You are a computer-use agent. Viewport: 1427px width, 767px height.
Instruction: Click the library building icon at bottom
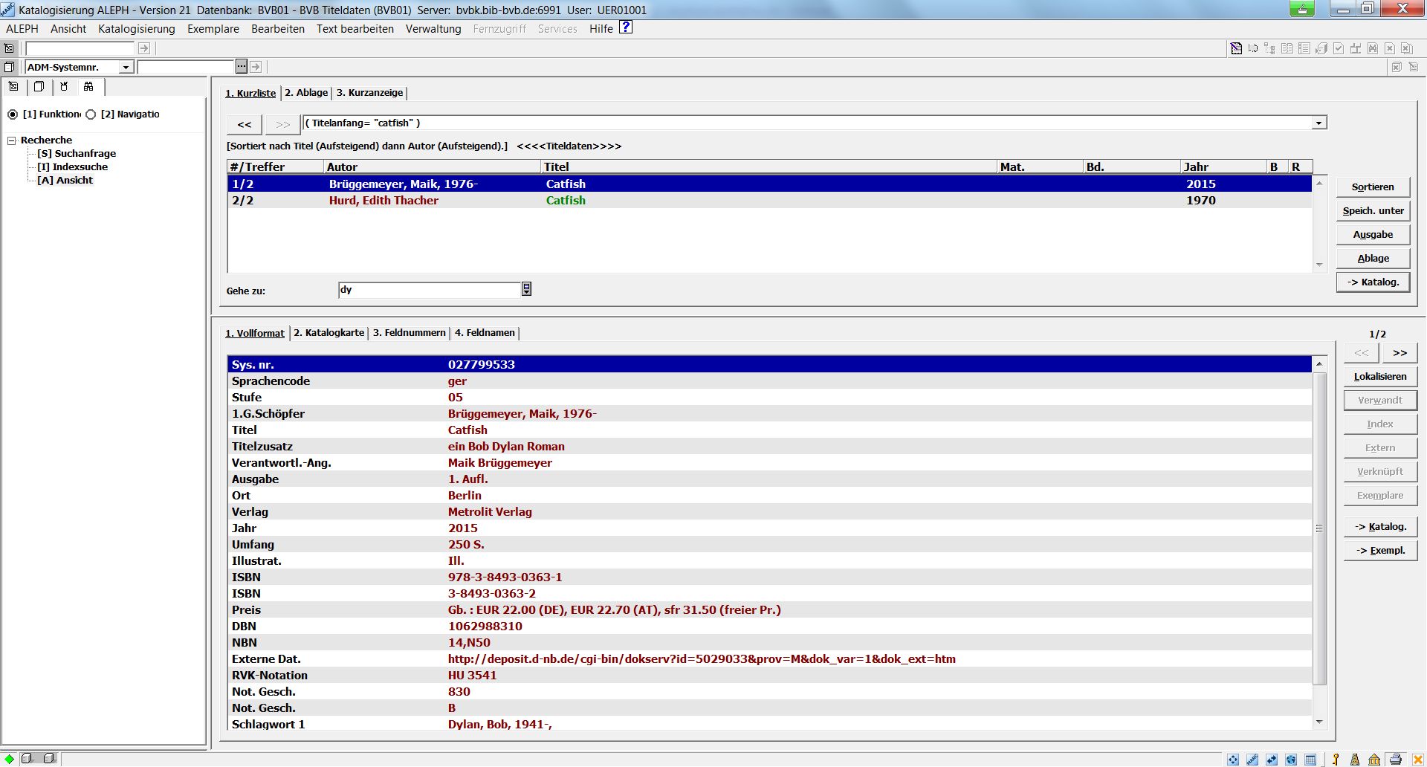[1374, 759]
